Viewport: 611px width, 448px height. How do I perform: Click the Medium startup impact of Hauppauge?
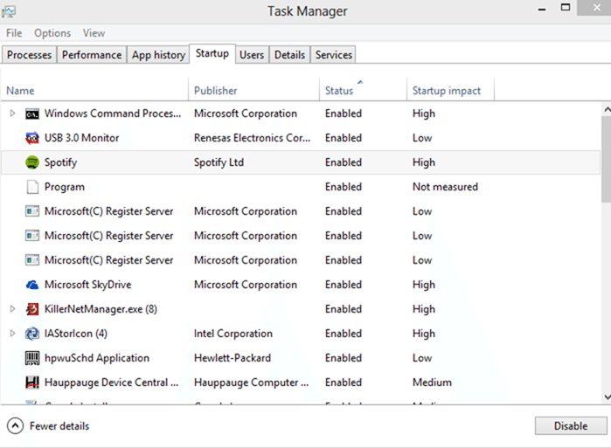point(432,383)
